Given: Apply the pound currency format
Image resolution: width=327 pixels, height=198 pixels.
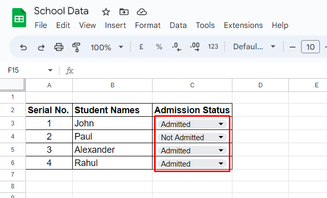Looking at the screenshot, I should point(141,47).
